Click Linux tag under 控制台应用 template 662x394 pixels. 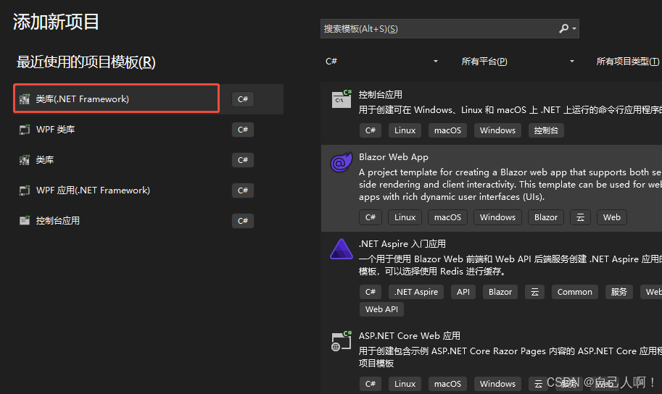(405, 130)
